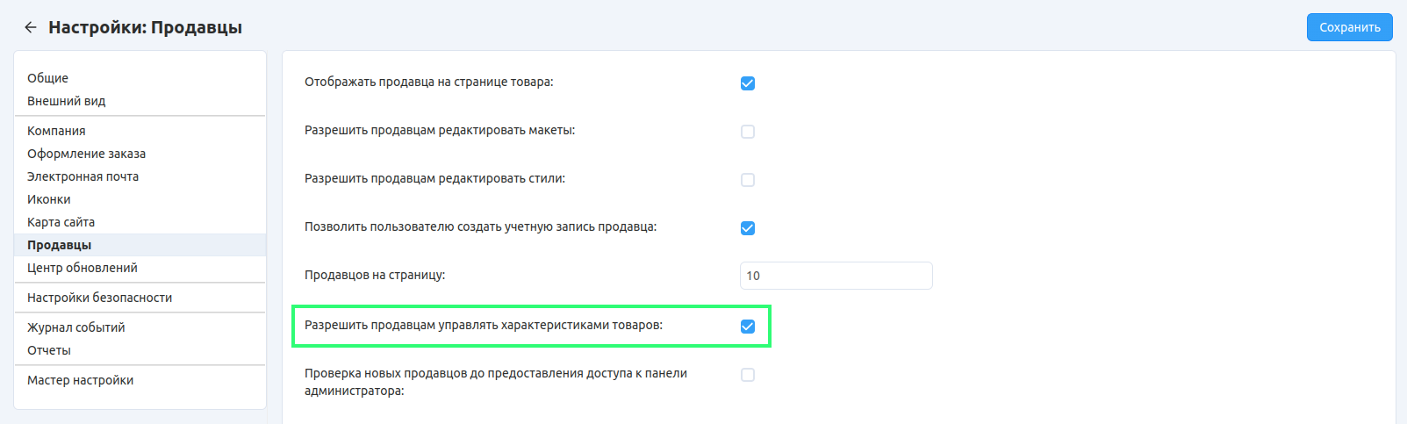1407x424 pixels.
Task: Uncheck display seller on product page
Action: tap(748, 83)
